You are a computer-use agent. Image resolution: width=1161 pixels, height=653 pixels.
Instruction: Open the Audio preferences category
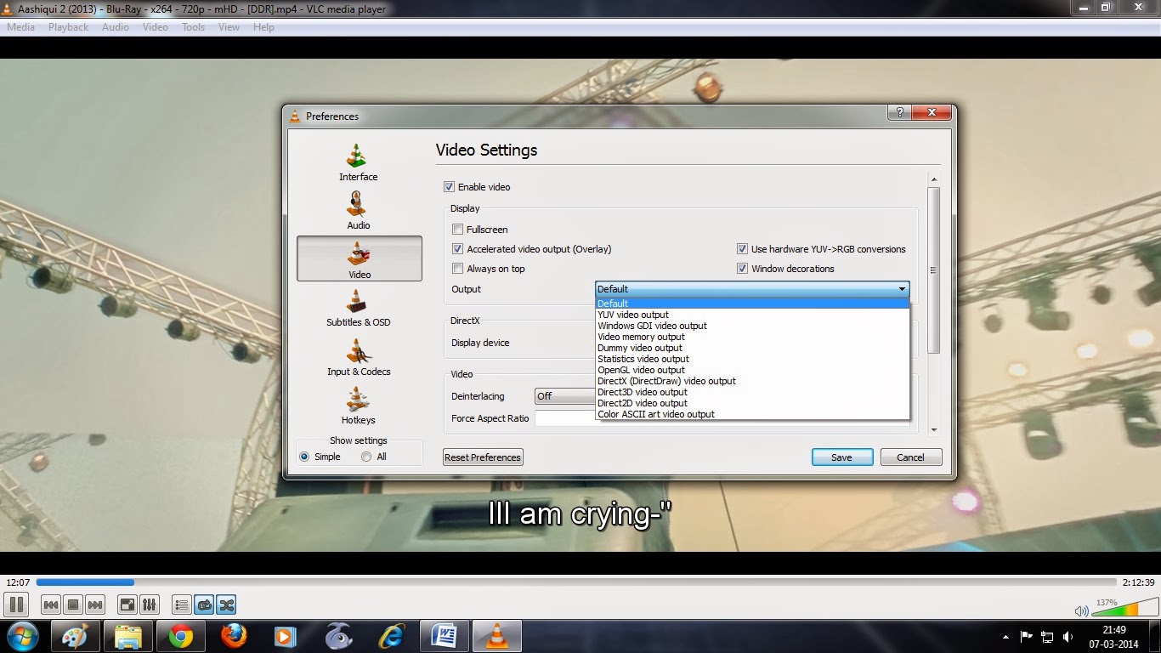pyautogui.click(x=359, y=210)
